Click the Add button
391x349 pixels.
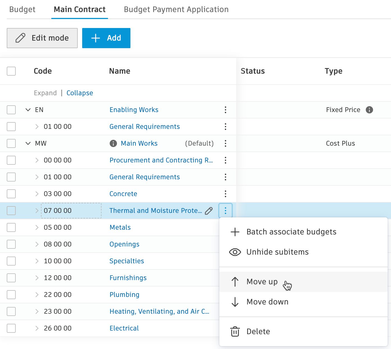pyautogui.click(x=106, y=38)
